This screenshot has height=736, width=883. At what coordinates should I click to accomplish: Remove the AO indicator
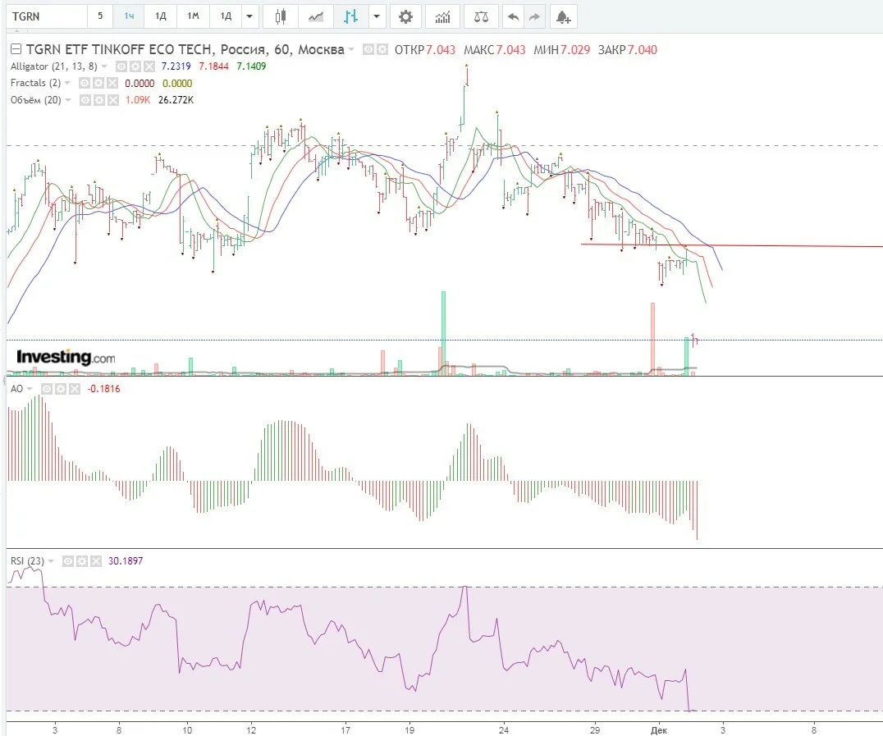pyautogui.click(x=75, y=389)
